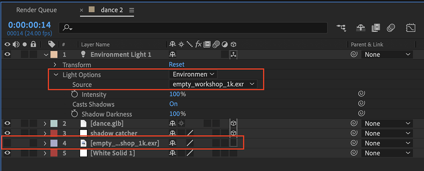Image resolution: width=424 pixels, height=171 pixels.
Task: Show the empty_workshop_1k.exr layer
Action: pos(7,143)
